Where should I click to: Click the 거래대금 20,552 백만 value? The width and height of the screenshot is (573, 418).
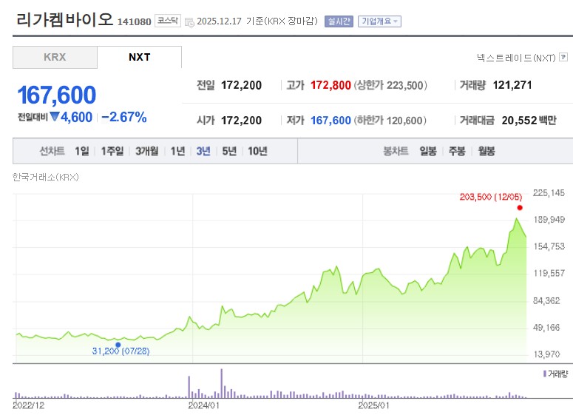pos(529,121)
